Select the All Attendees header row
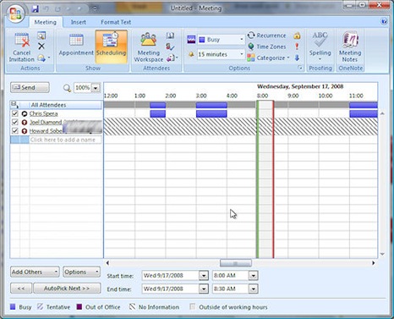Screen dimensions: 394x319 (56, 105)
